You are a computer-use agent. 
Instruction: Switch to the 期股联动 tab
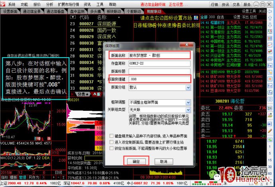(x=154, y=12)
